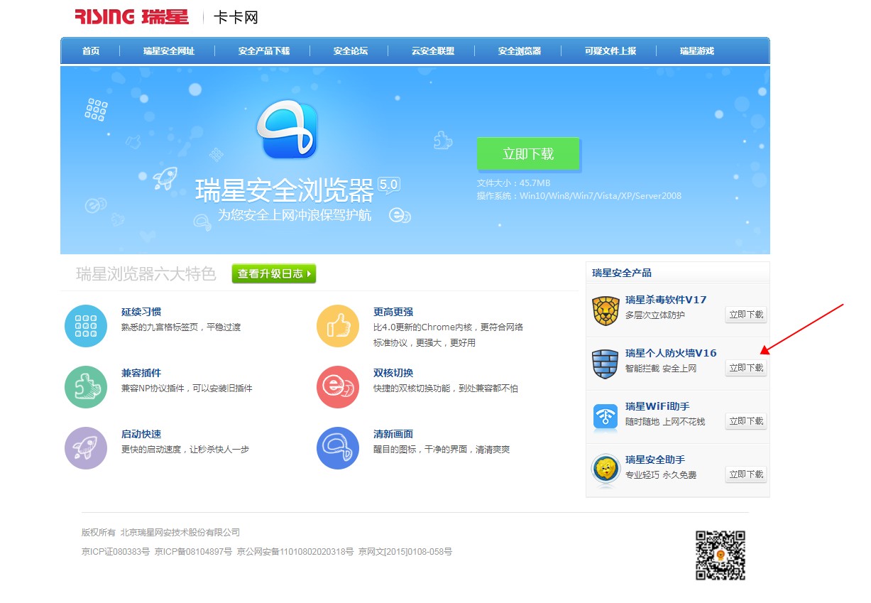Viewport: 871px width, 603px height.
Task: Click the 双核切换 red browser icon
Action: click(x=338, y=387)
